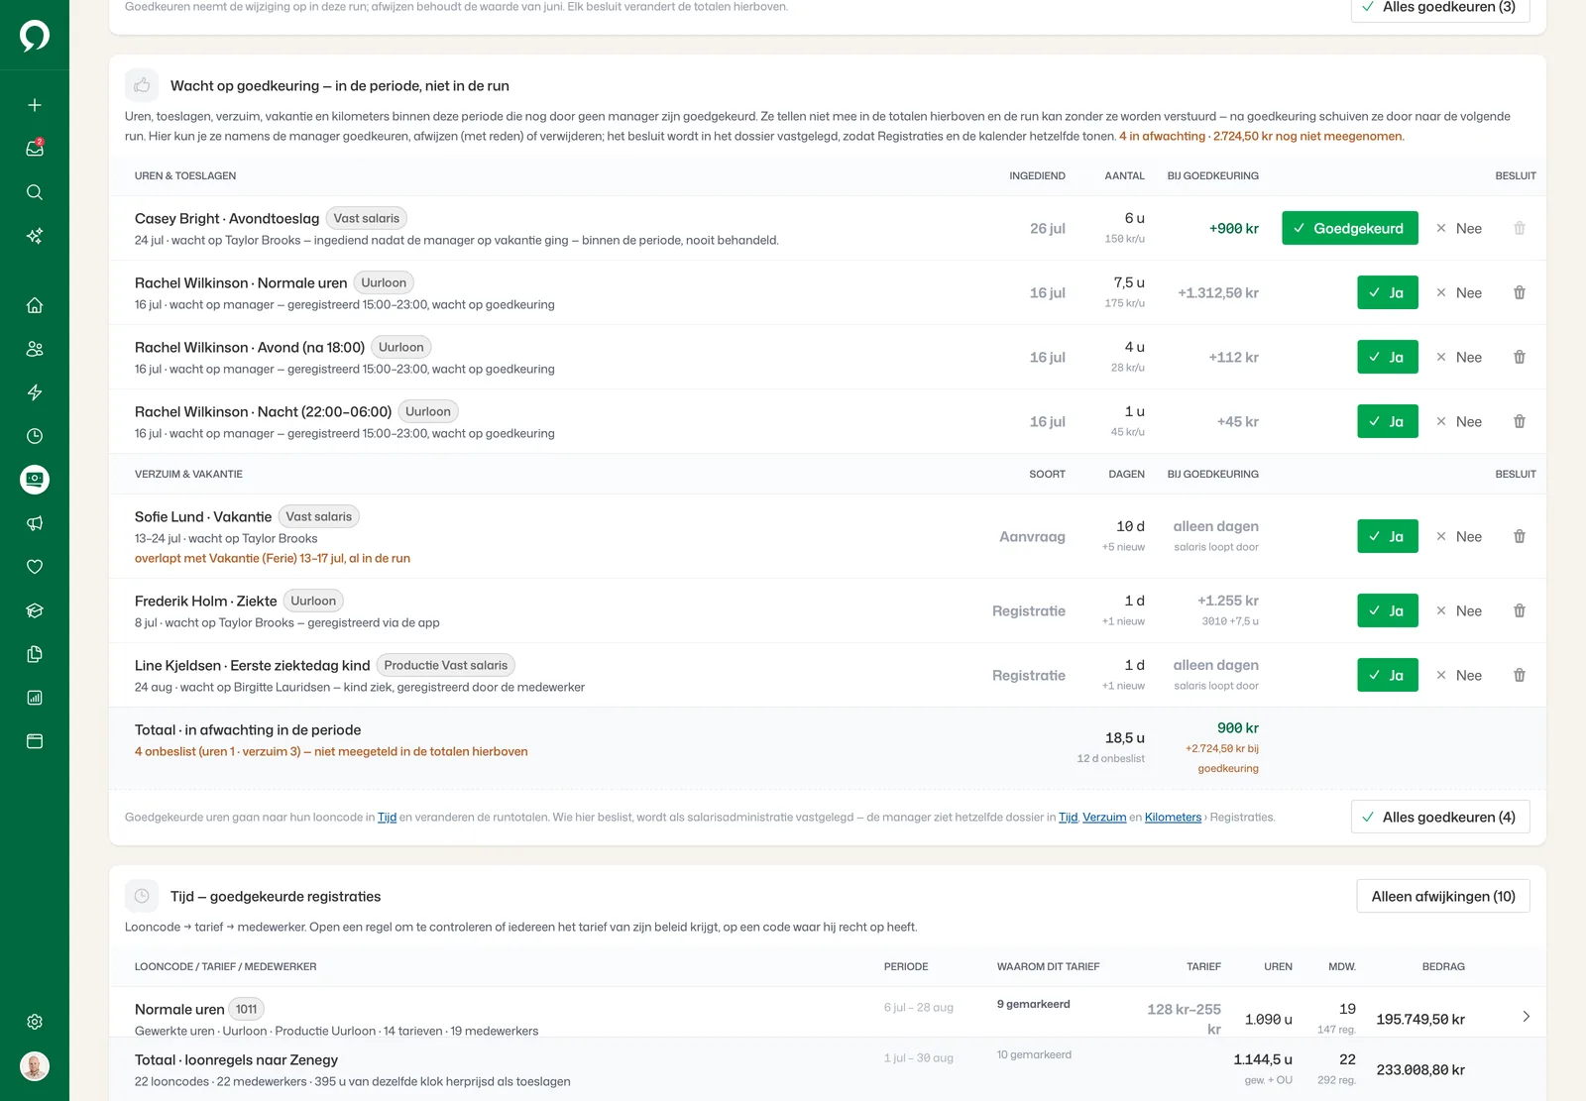Open the user avatar at sidebar bottom
1586x1101 pixels.
35,1066
